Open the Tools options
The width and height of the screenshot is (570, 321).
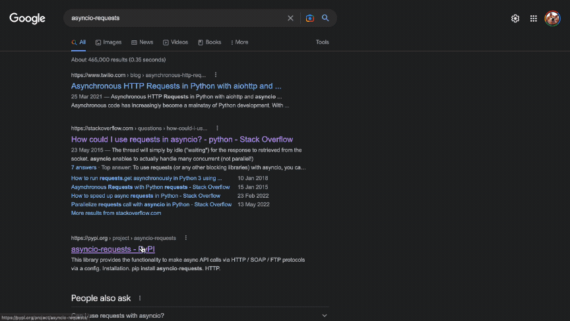[322, 42]
